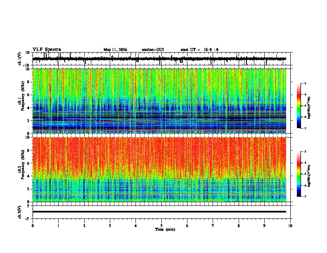Click the upper color scale bar

(x=299, y=106)
